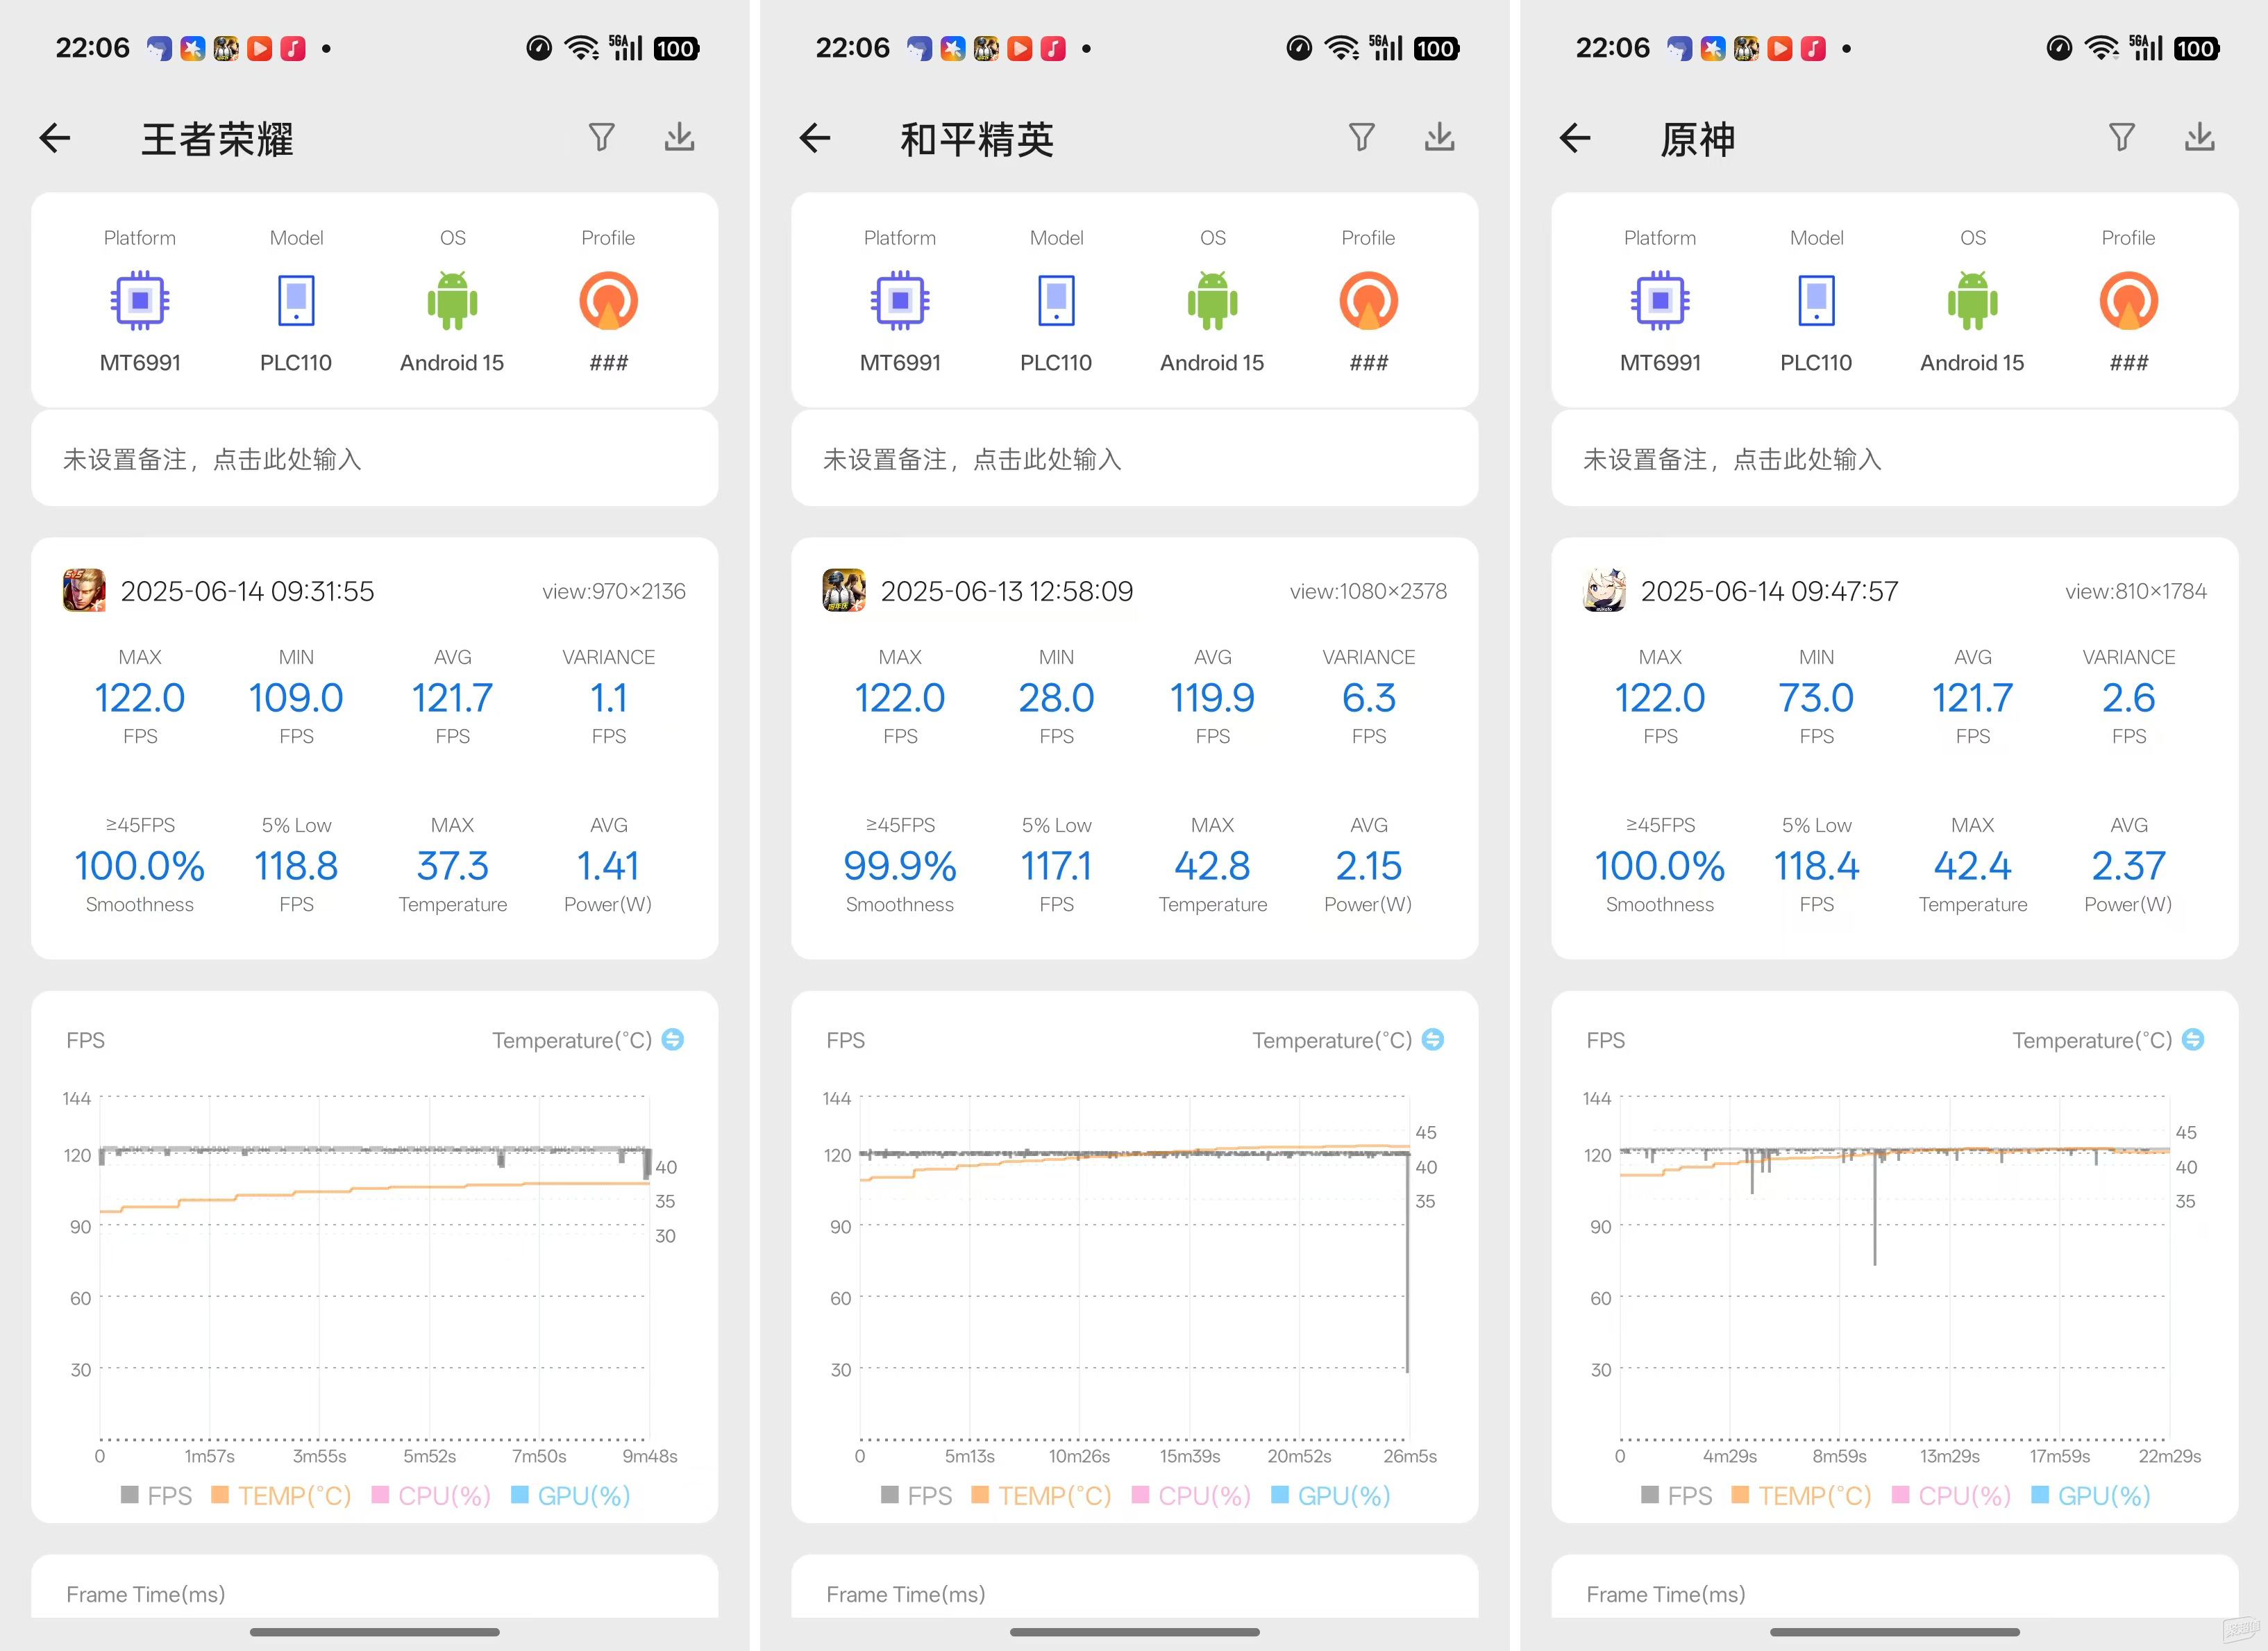This screenshot has width=2268, height=1651.
Task: Tap the Android 15 robot icon in 和平精英 panel
Action: [x=1212, y=300]
